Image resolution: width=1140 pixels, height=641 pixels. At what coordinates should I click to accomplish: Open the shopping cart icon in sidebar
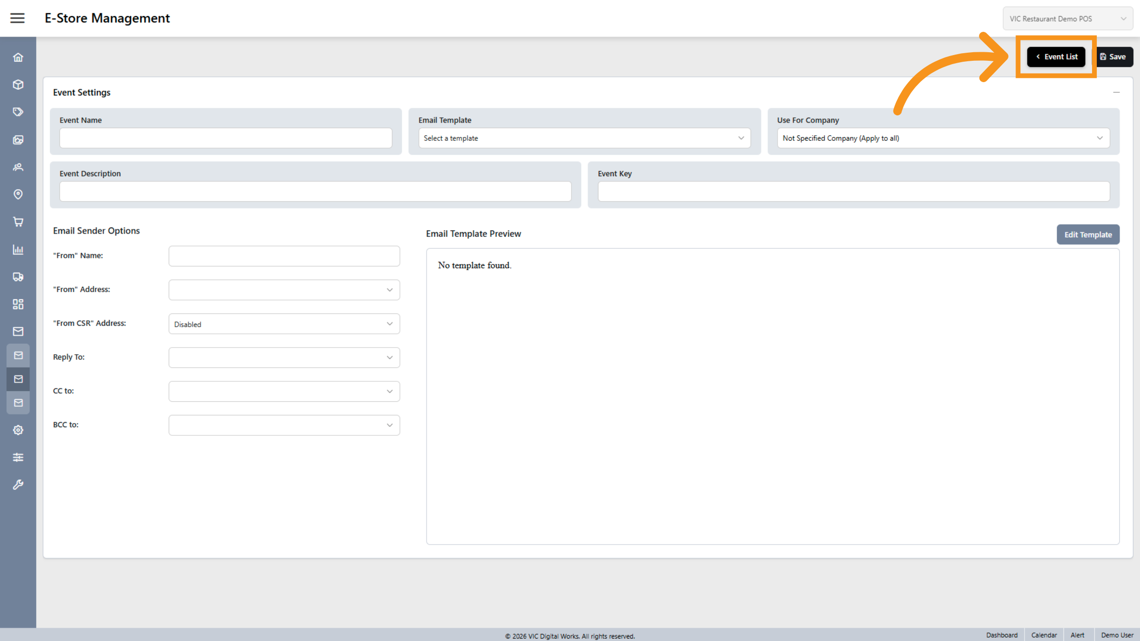pyautogui.click(x=18, y=222)
